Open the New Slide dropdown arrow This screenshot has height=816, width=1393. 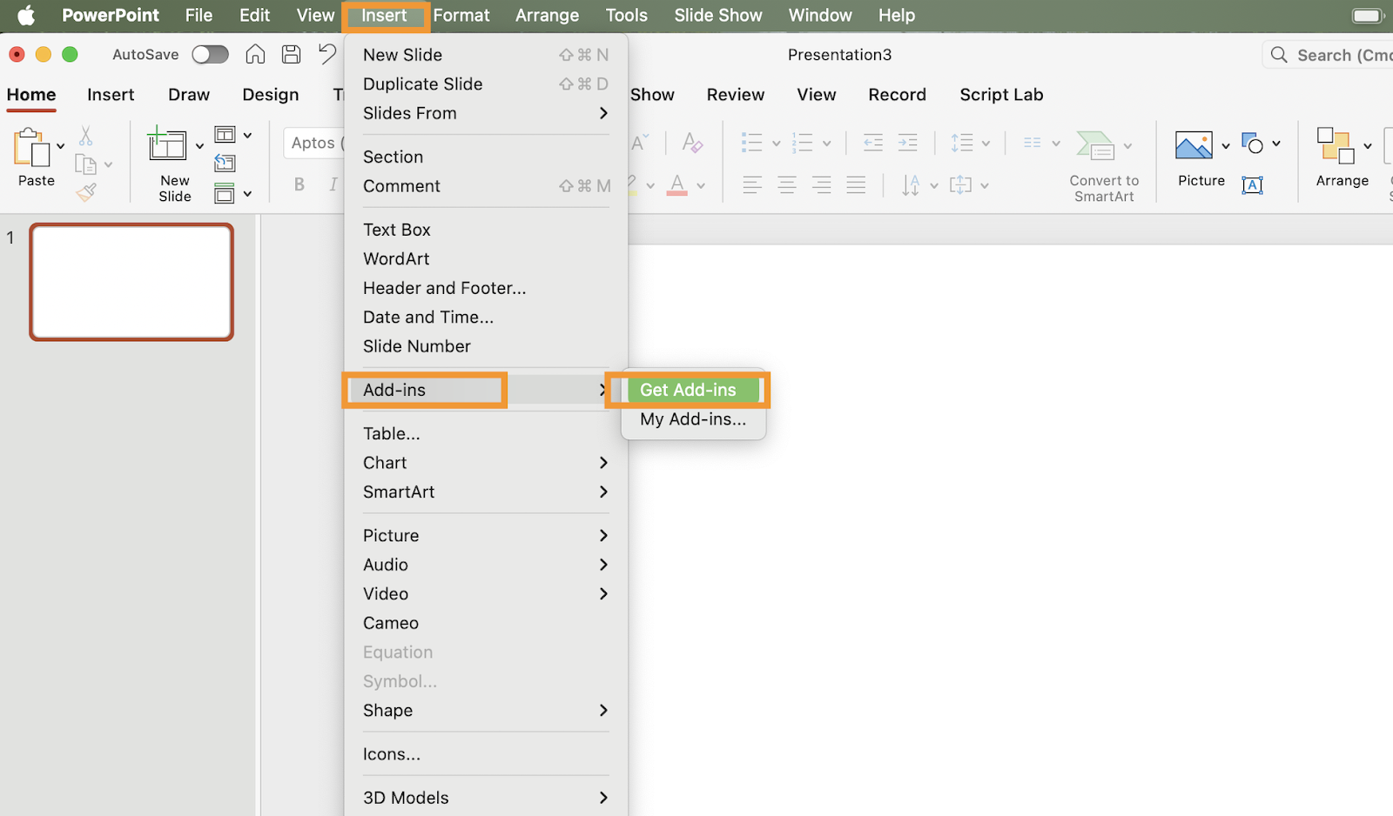[x=199, y=145]
